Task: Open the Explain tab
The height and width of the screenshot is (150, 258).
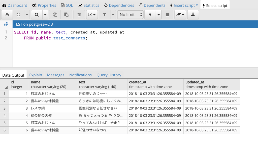Action: [x=36, y=75]
